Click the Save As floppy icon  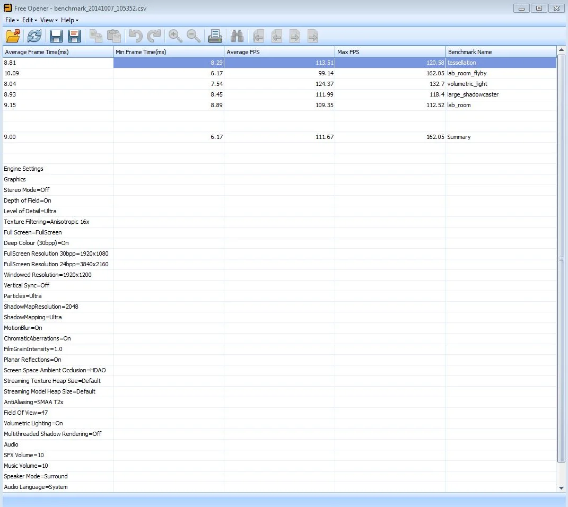coord(74,36)
